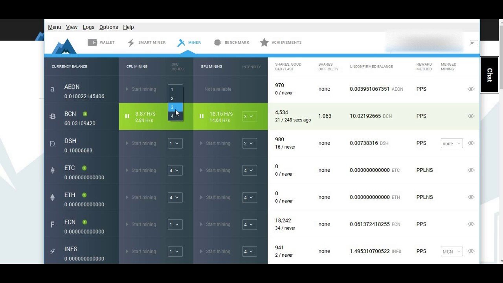Switch to the Wallet tab

pos(101,42)
